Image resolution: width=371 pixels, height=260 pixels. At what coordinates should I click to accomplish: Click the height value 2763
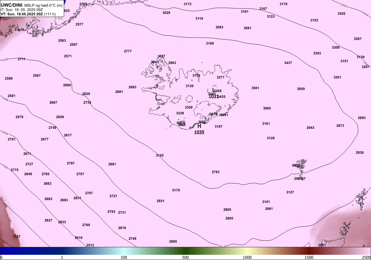216,172
